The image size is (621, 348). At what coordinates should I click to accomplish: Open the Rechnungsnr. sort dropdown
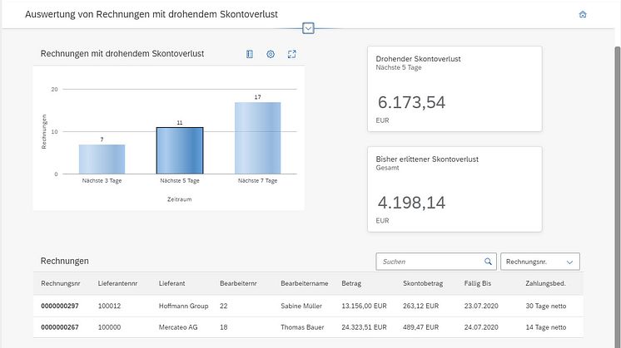click(x=539, y=262)
